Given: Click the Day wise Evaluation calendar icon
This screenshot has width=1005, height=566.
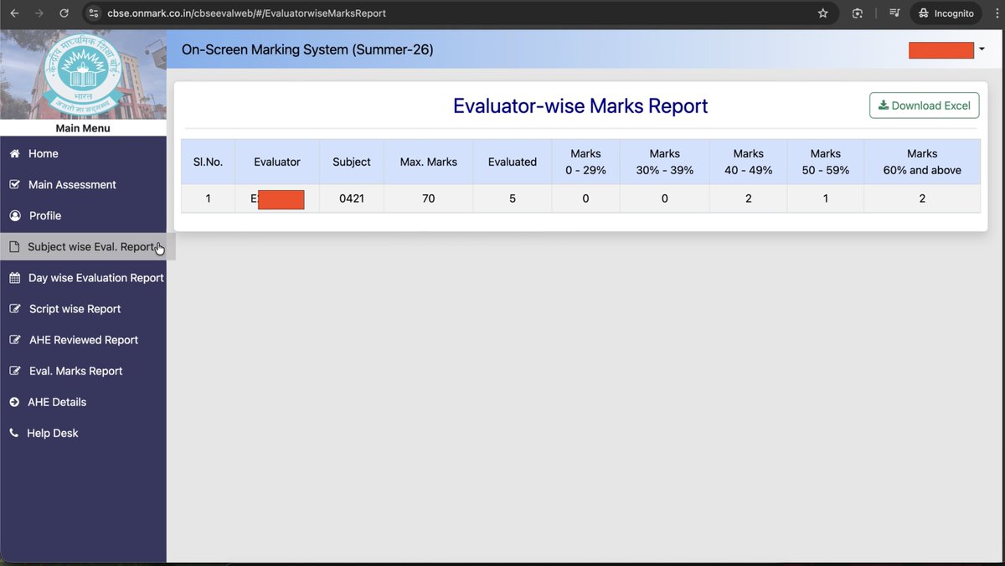Looking at the screenshot, I should click(14, 277).
